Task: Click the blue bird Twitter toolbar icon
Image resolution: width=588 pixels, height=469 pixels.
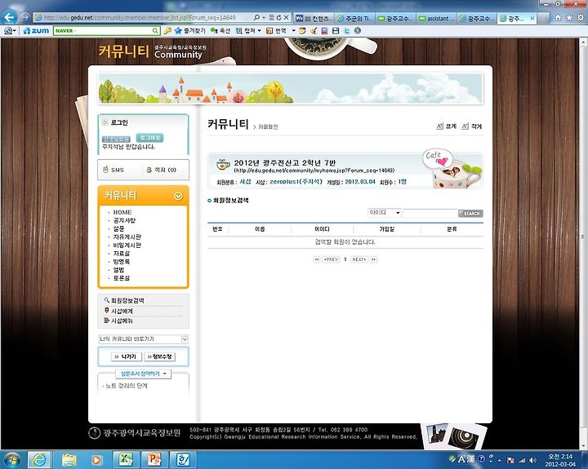Action: 347,31
